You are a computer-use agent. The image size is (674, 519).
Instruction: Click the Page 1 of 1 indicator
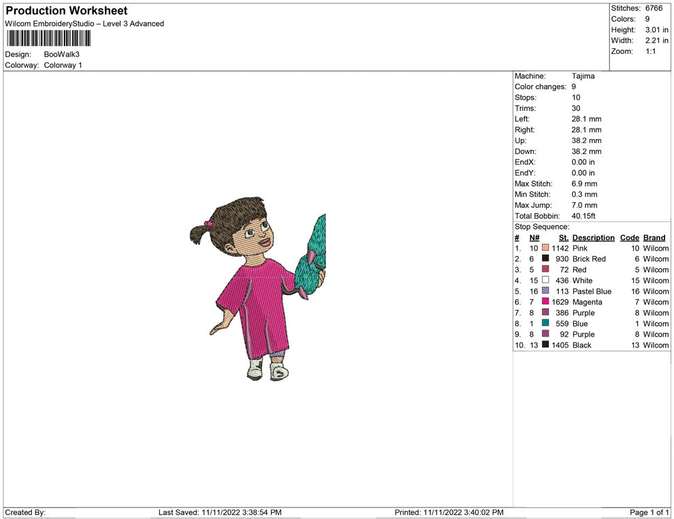click(649, 512)
